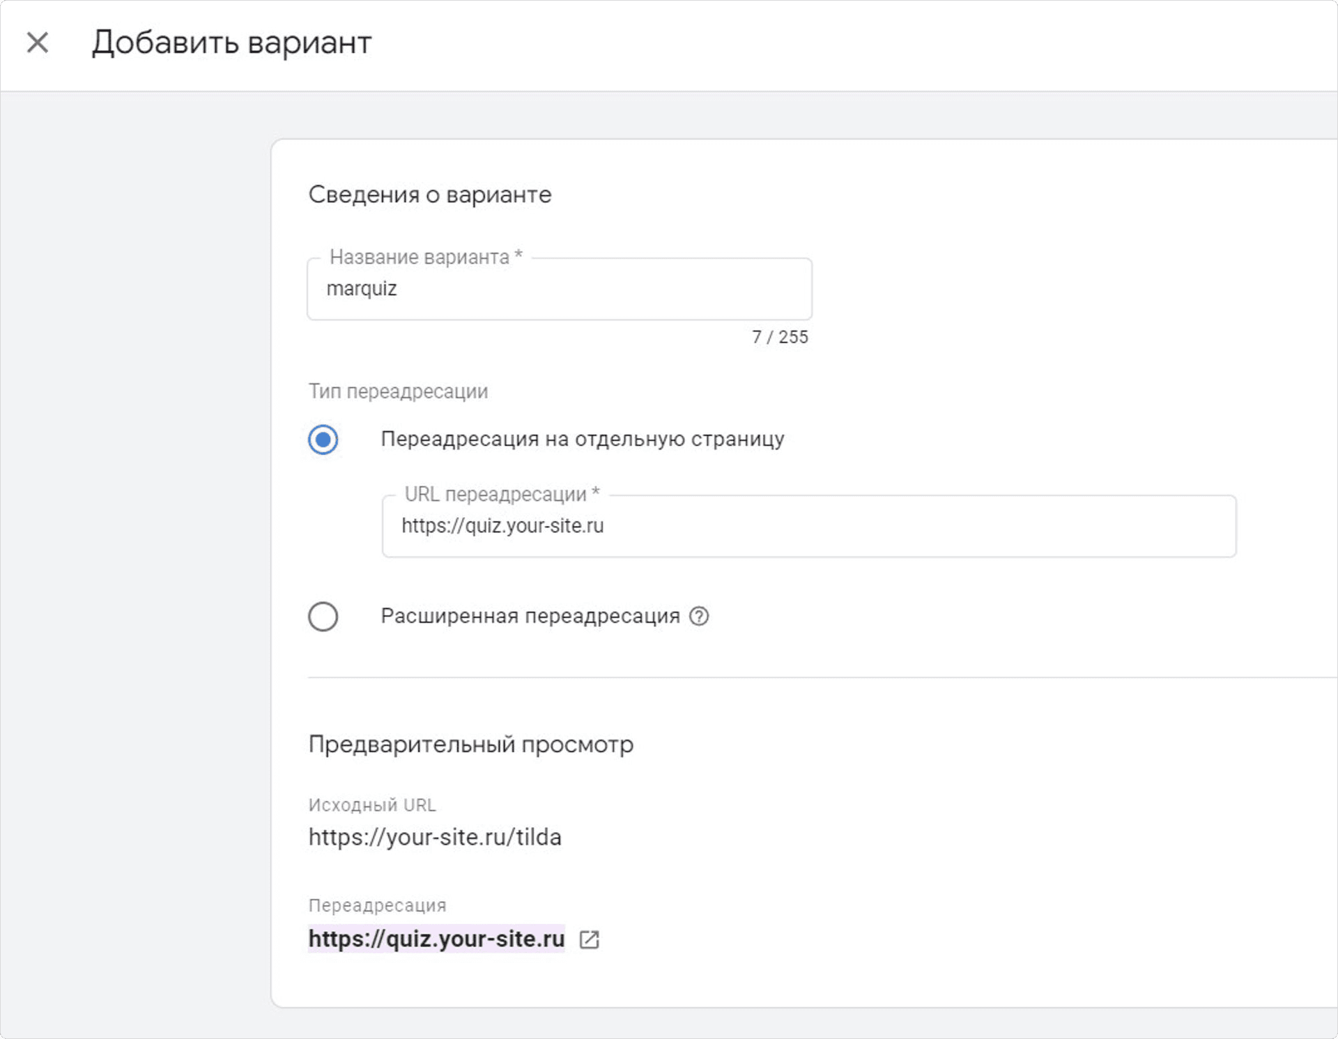Click the Добавить вариант header title
The image size is (1338, 1039).
(231, 43)
